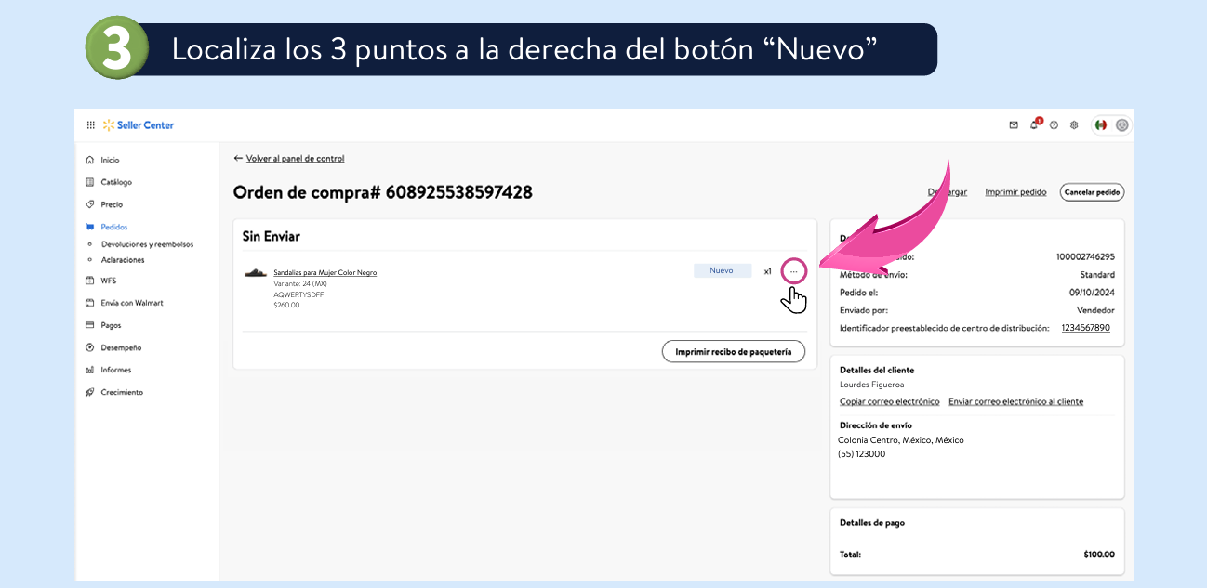This screenshot has width=1207, height=588.
Task: Go to Inicio in the sidebar
Action: [110, 160]
